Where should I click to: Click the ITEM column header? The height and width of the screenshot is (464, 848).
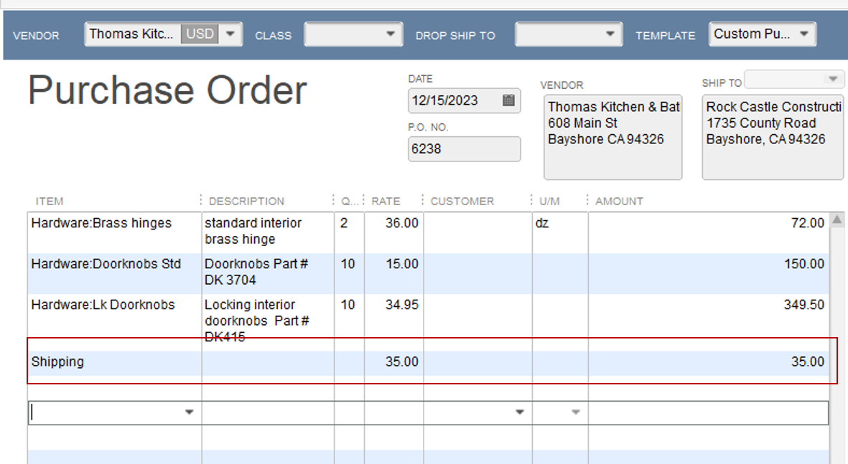click(x=50, y=202)
